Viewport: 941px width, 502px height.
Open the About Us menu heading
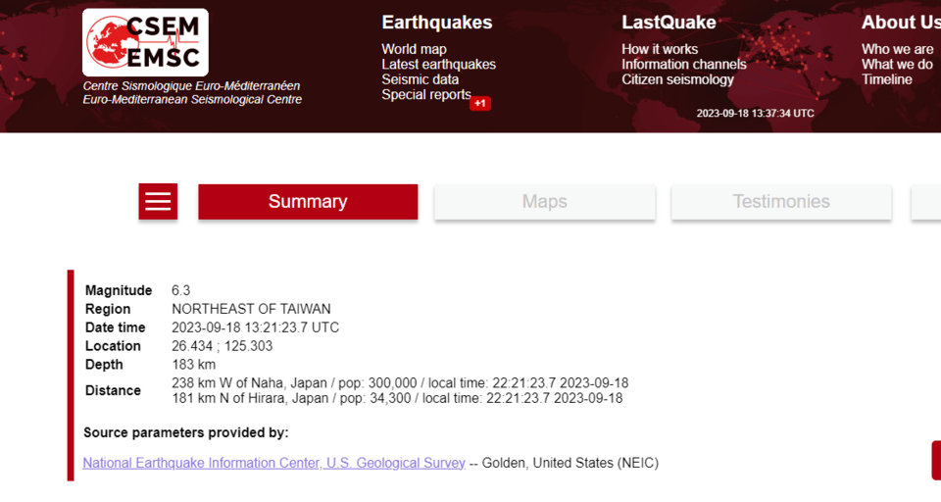click(x=901, y=23)
